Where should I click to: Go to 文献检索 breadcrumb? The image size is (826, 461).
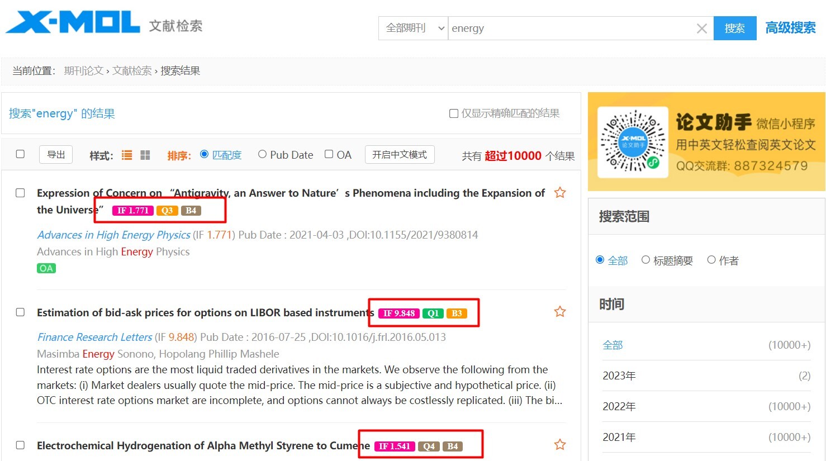point(132,71)
